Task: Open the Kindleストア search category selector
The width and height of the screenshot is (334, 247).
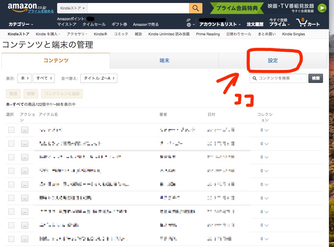Action: (x=72, y=8)
